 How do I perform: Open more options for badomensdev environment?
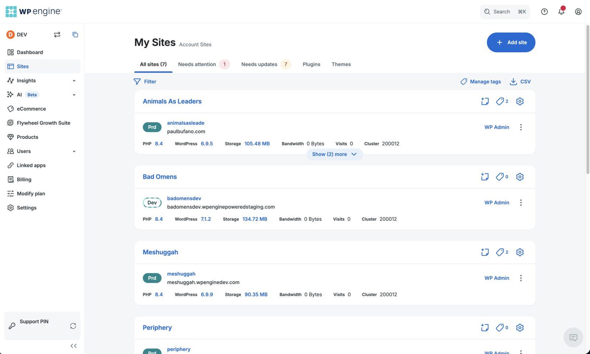click(521, 203)
